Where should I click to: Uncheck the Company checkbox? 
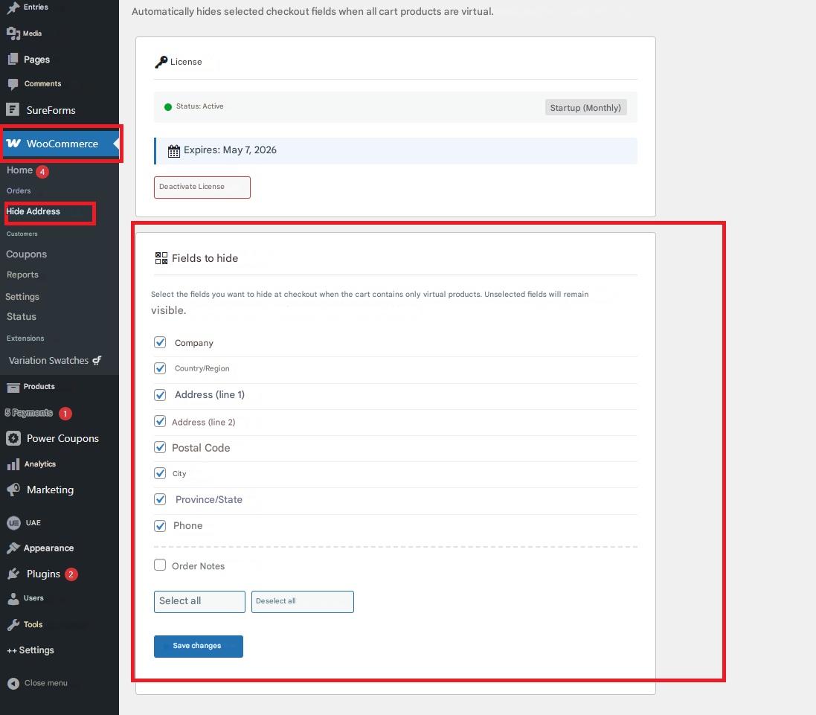(160, 342)
